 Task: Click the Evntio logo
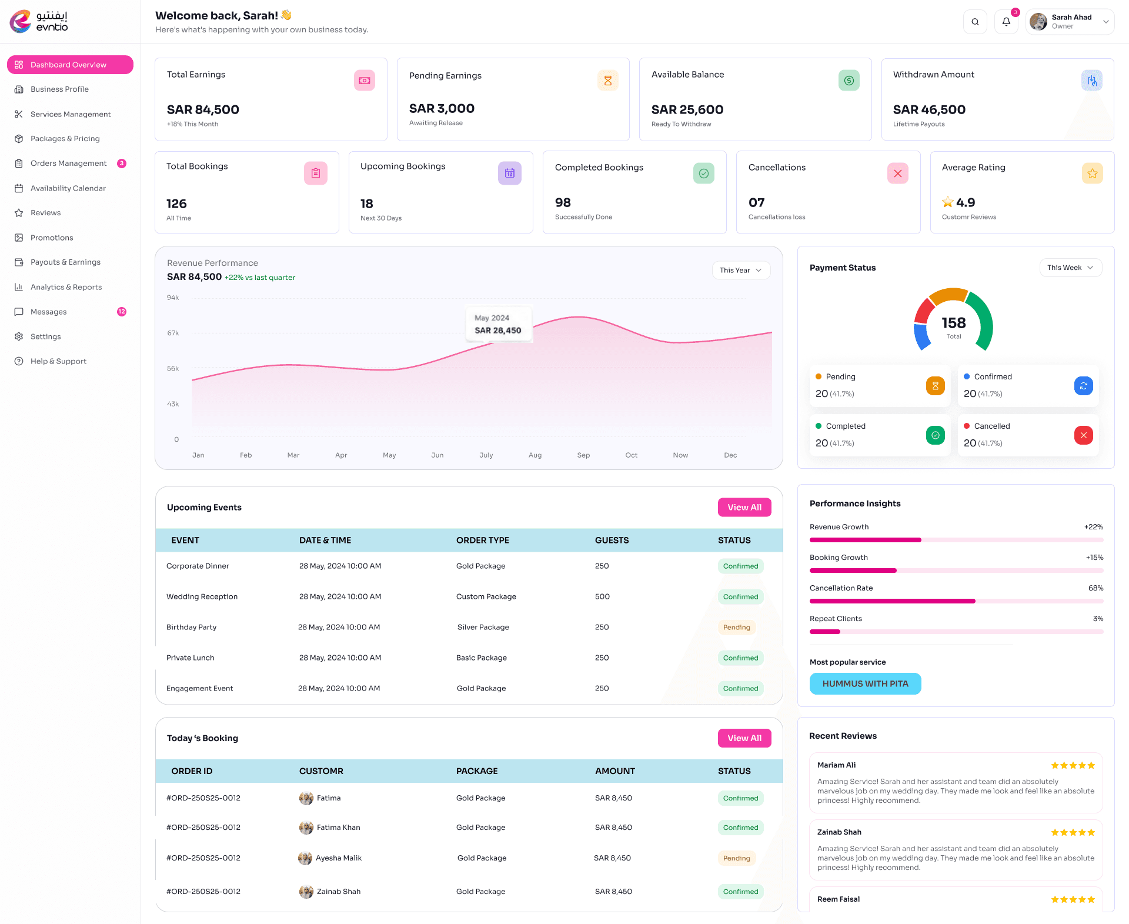(39, 21)
